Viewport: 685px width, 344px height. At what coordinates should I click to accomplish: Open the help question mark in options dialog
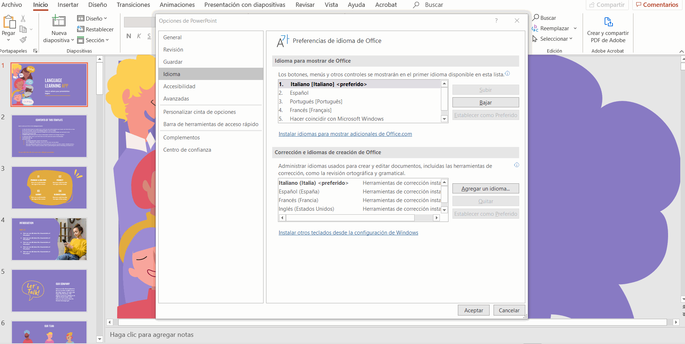496,21
